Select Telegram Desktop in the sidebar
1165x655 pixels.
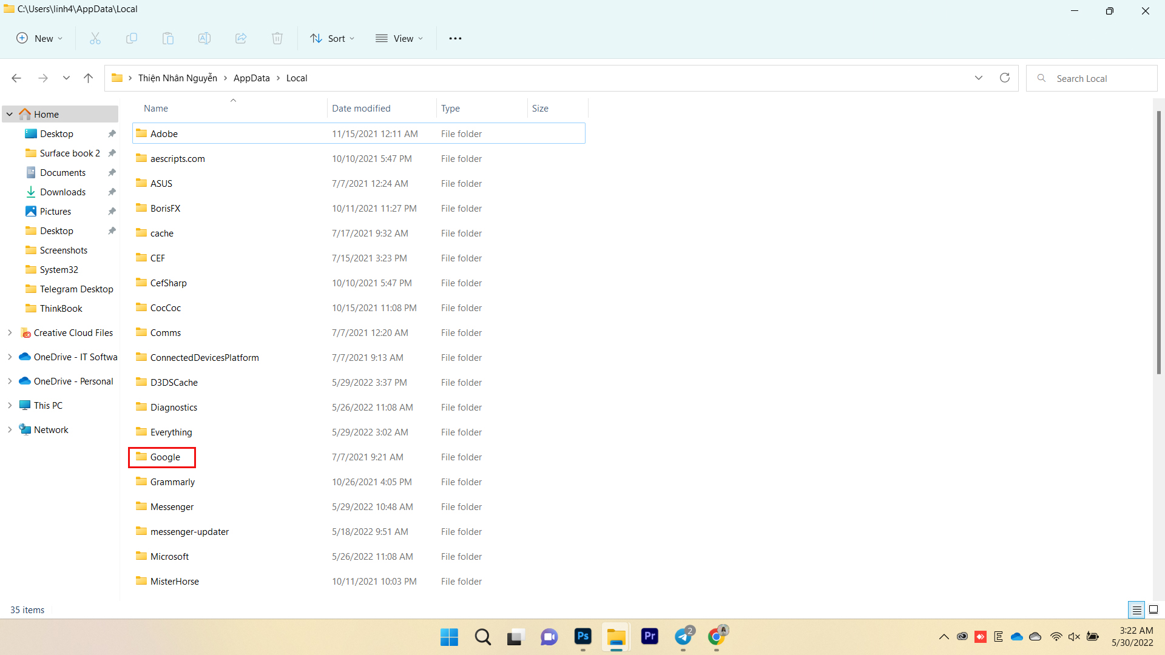click(76, 289)
